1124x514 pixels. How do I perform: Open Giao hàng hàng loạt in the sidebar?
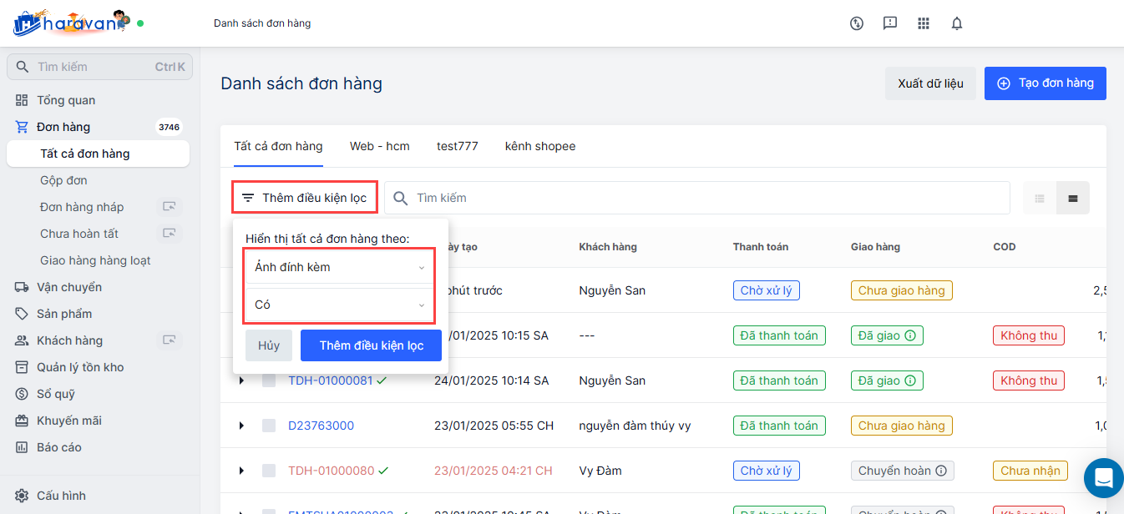click(95, 260)
